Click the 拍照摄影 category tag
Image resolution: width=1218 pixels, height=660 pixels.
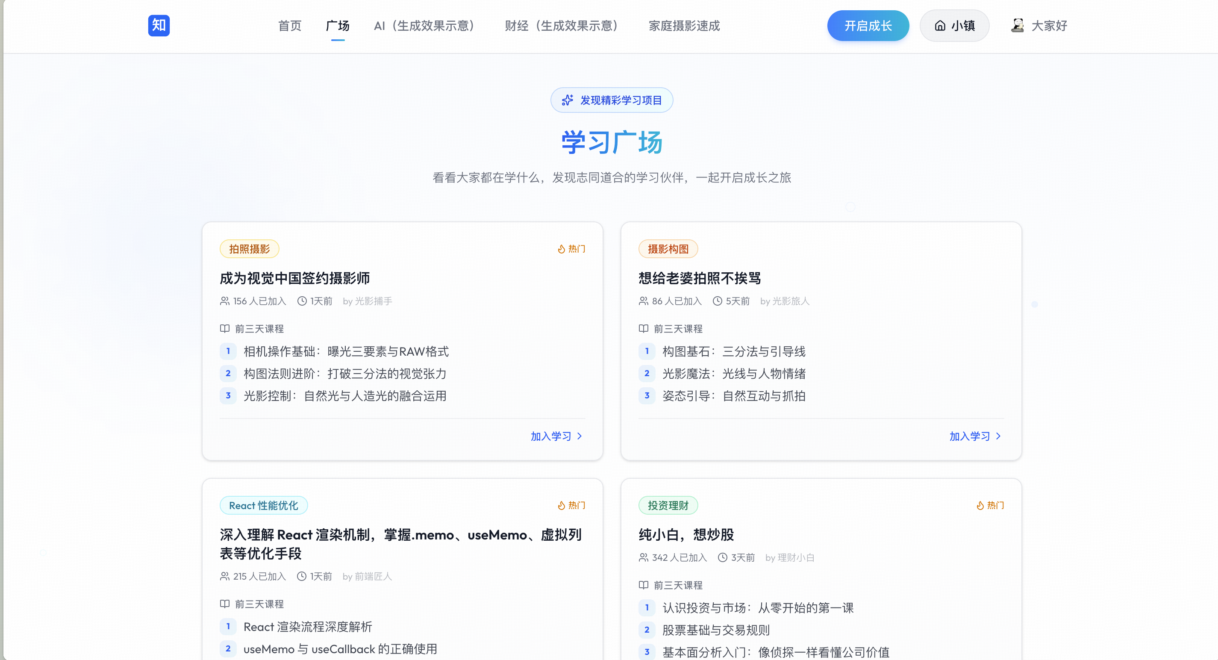point(249,249)
